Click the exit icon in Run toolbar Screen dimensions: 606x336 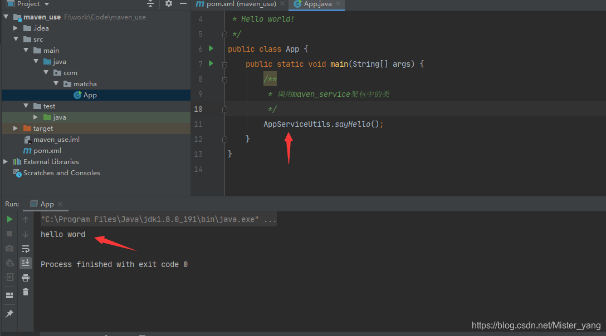click(x=9, y=277)
